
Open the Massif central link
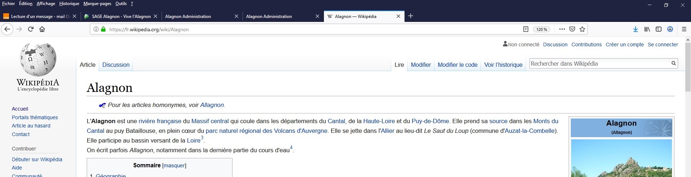point(210,121)
